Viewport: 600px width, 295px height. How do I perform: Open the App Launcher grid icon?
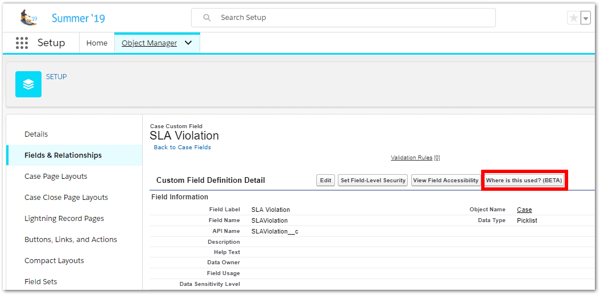click(x=22, y=43)
